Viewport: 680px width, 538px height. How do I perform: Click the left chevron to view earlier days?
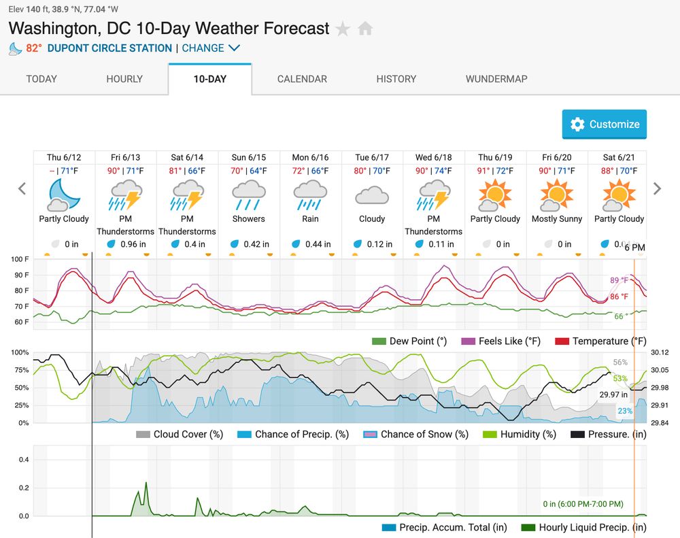pos(21,188)
